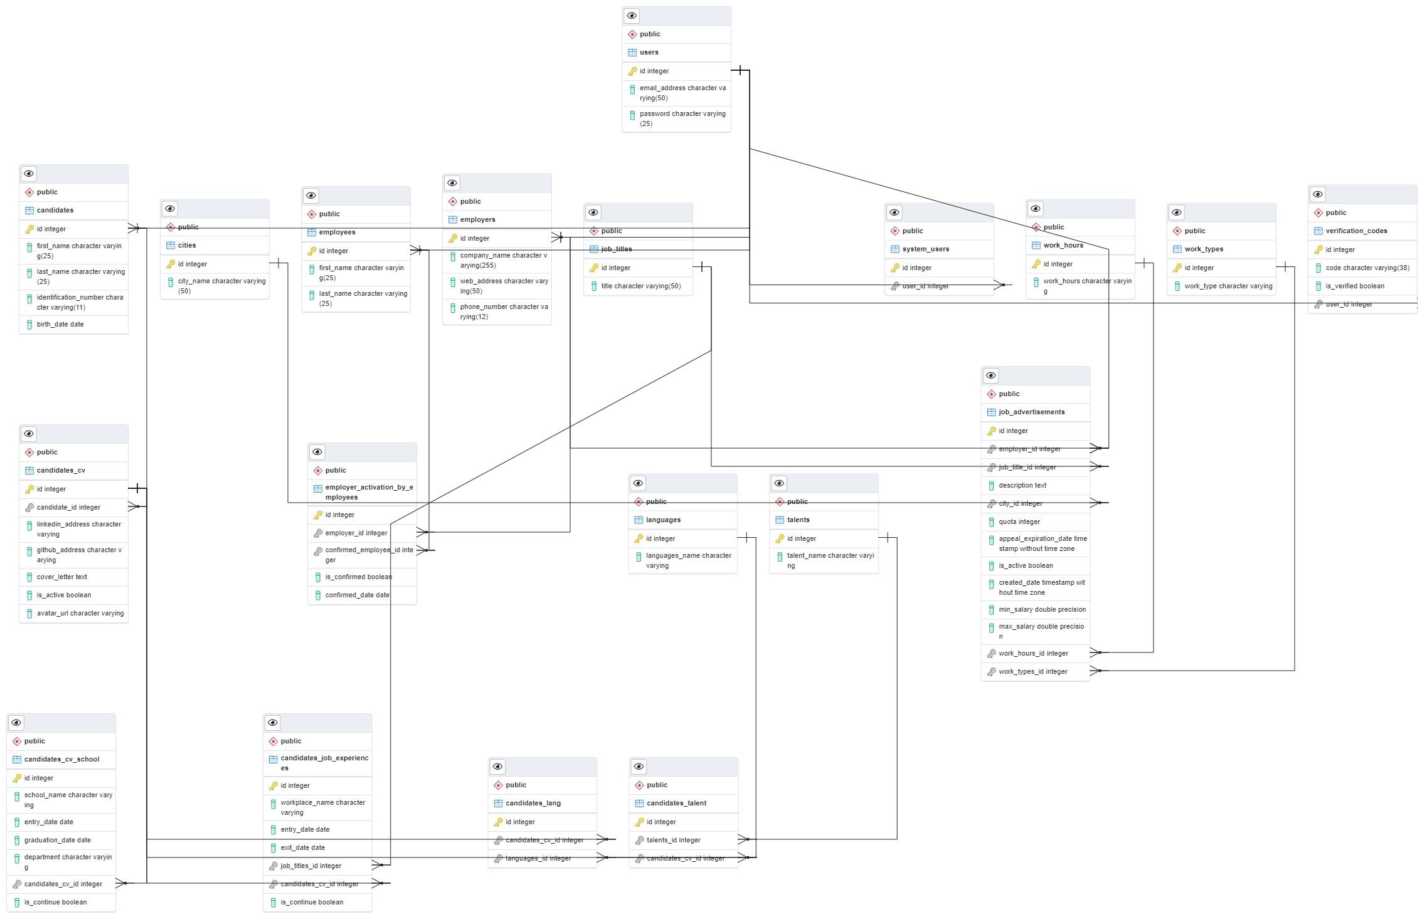Click the languages table grid icon
The width and height of the screenshot is (1427, 922).
coord(638,520)
